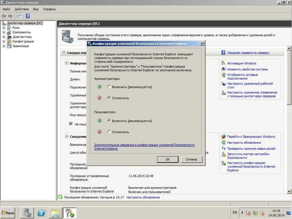
Task: Click the icon beside Изменить свойства системы
Action: click(223, 69)
